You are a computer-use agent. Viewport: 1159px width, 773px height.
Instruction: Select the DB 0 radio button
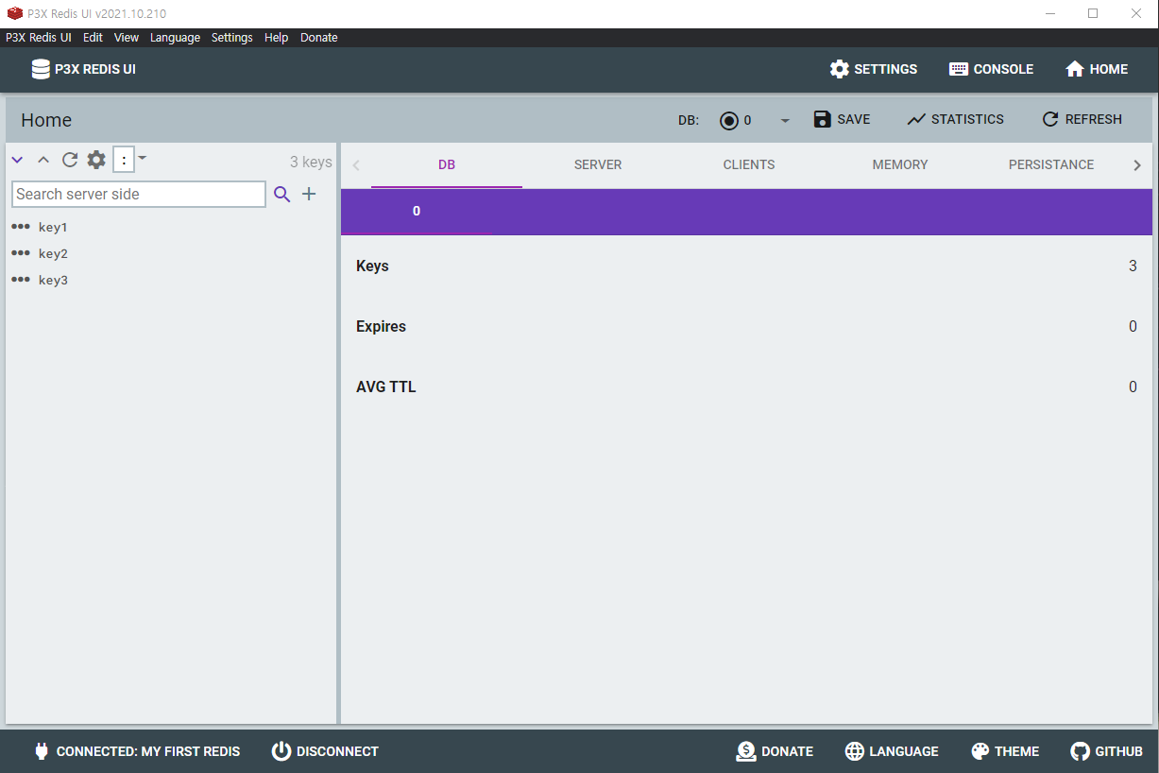729,120
